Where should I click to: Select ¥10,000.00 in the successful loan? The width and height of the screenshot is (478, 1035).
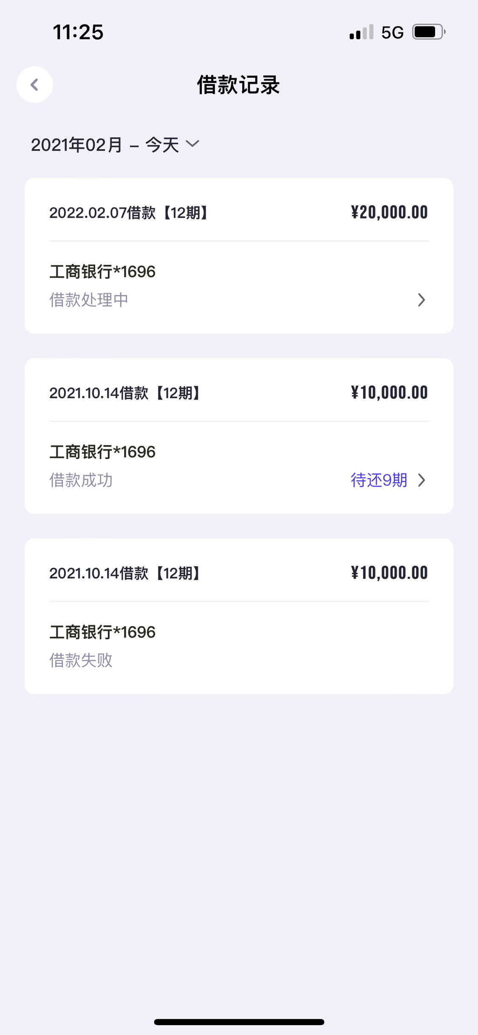pos(389,393)
